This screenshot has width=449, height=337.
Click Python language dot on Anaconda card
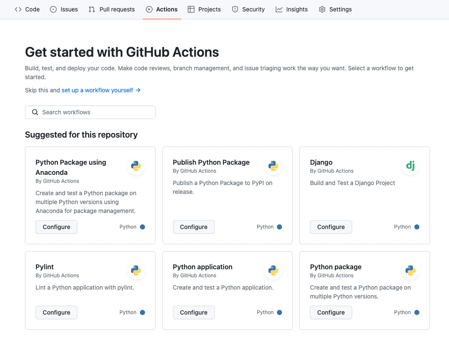pos(142,227)
